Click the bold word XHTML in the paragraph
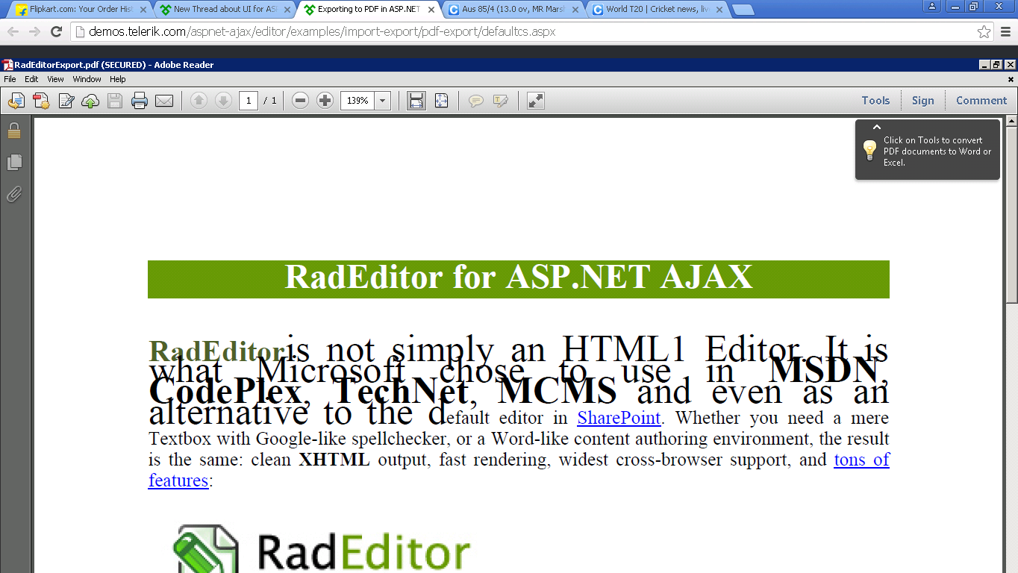The image size is (1018, 573). point(334,460)
